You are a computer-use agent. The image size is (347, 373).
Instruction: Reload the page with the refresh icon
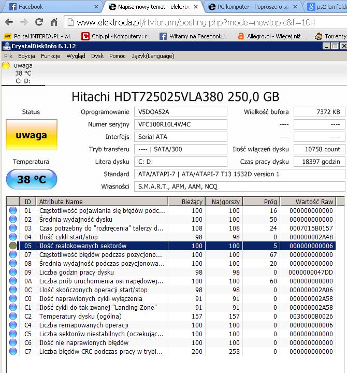pyautogui.click(x=39, y=22)
